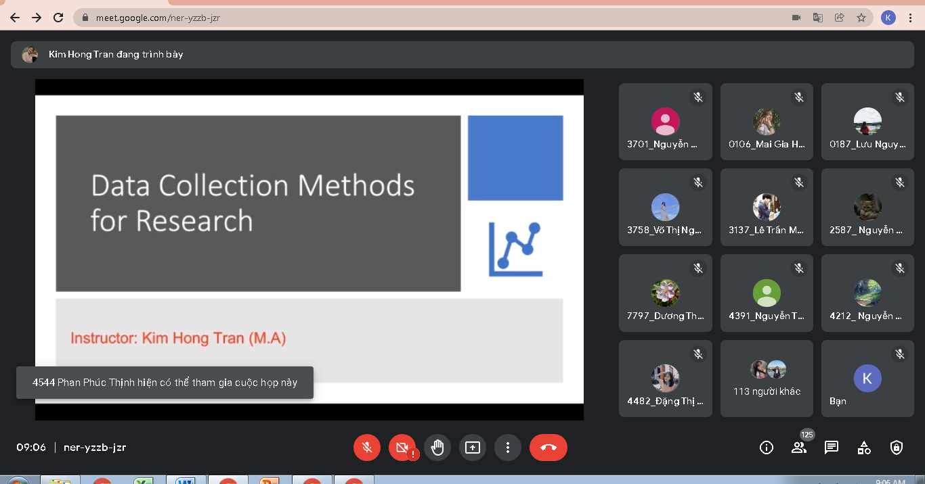Unmute your microphone

pos(367,447)
